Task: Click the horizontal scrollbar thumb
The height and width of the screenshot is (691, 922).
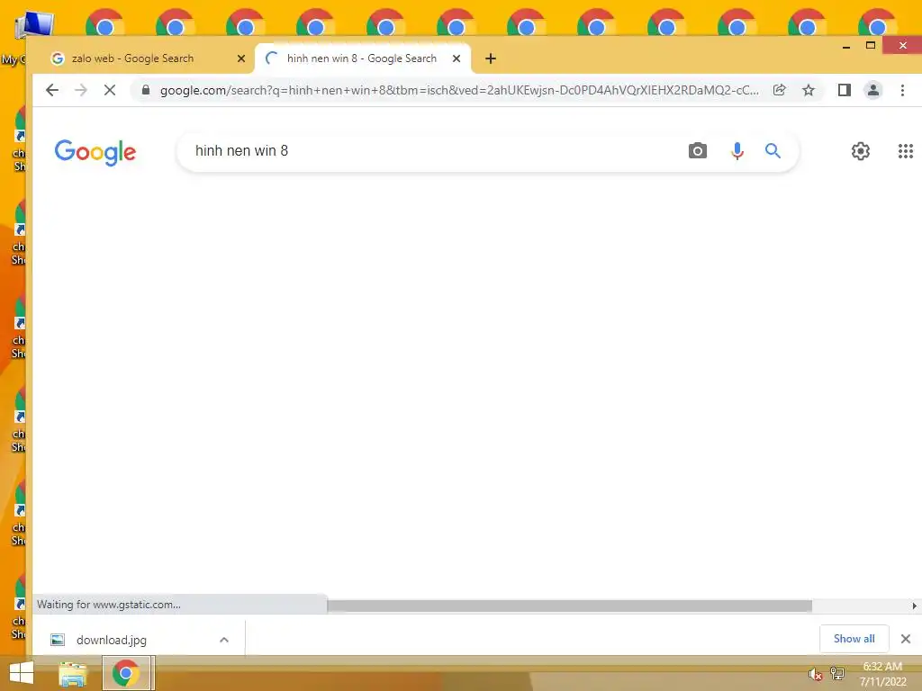Action: pyautogui.click(x=569, y=606)
